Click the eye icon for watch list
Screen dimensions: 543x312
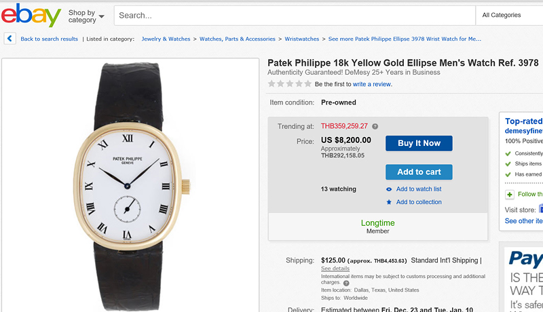(389, 189)
